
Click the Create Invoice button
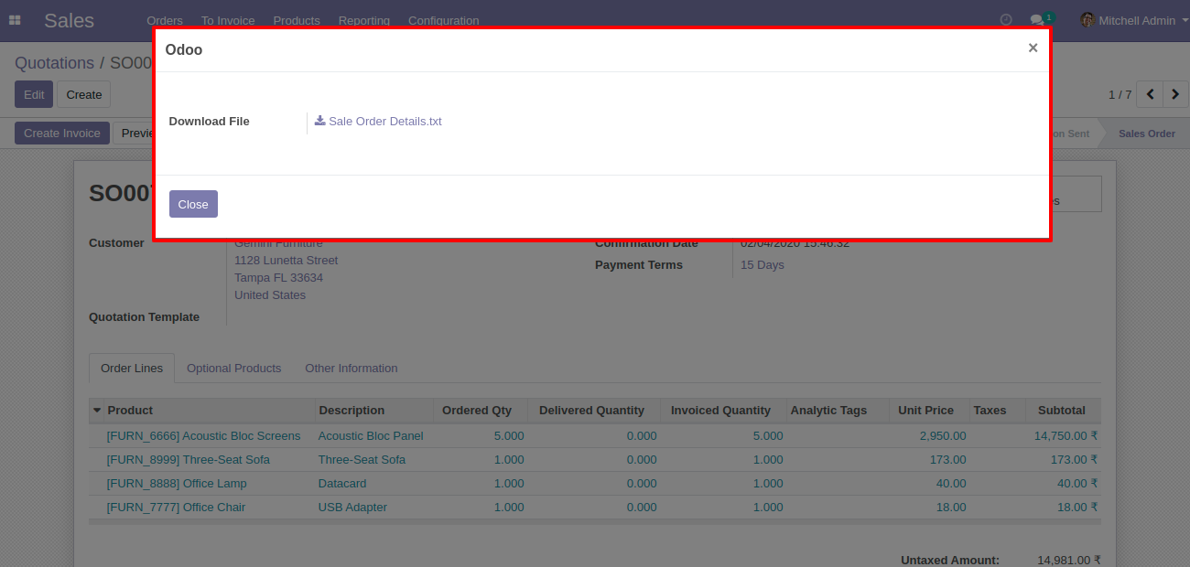(62, 134)
